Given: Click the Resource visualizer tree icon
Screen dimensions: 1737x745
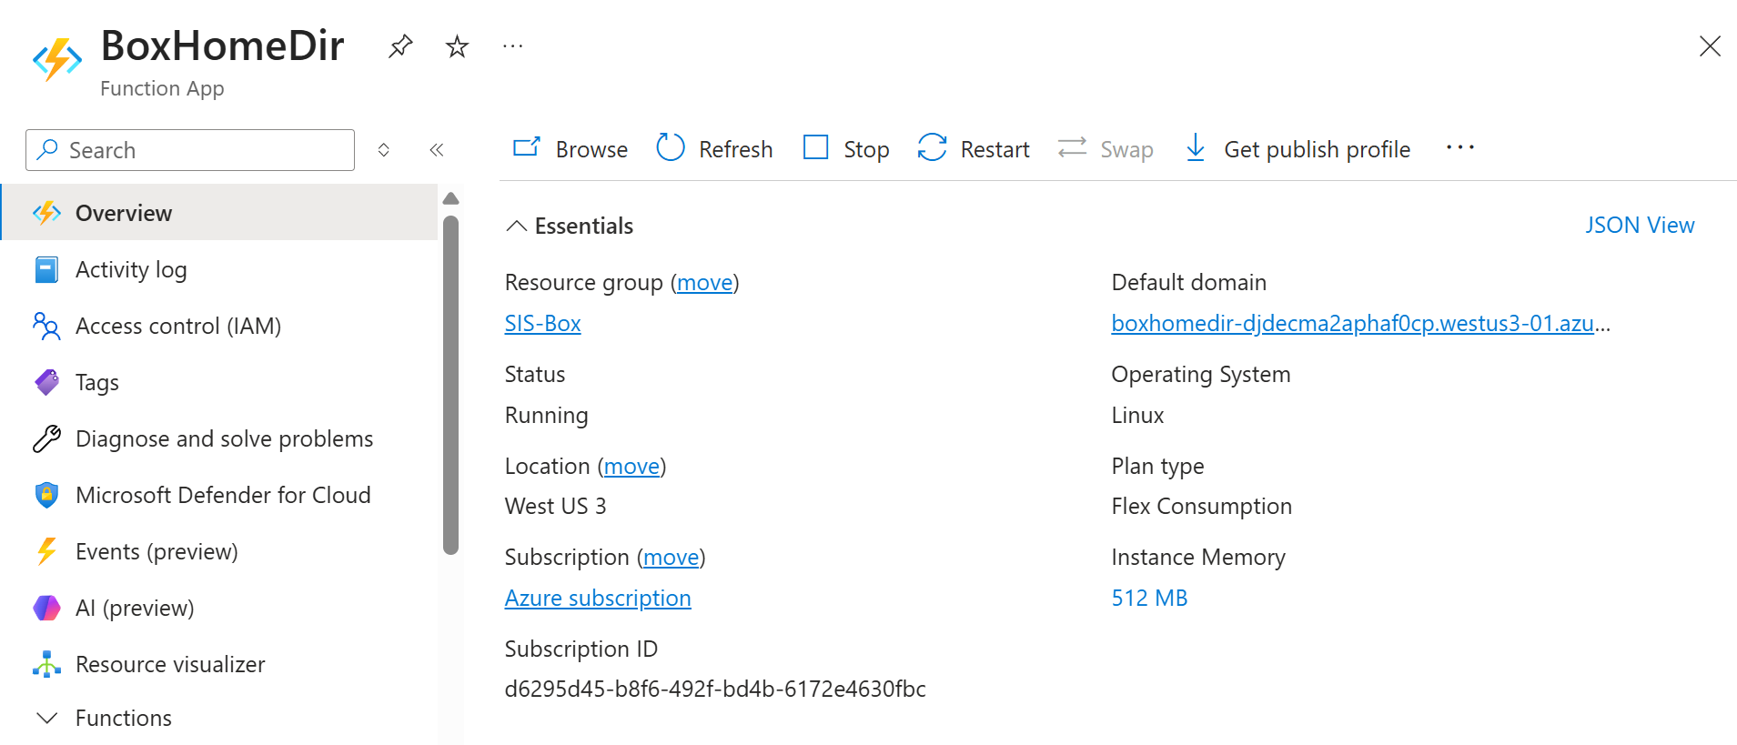Looking at the screenshot, I should 46,664.
